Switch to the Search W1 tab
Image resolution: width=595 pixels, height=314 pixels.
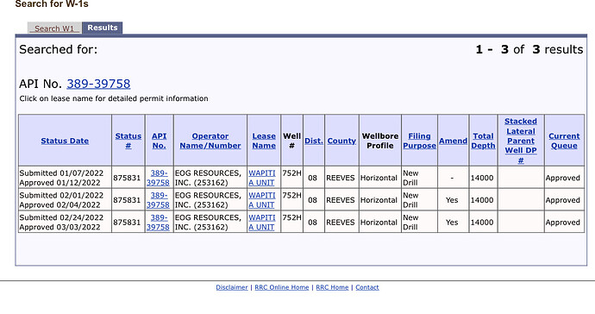(x=54, y=28)
